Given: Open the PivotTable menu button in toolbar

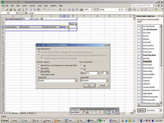Looking at the screenshot, I should click(x=75, y=112).
